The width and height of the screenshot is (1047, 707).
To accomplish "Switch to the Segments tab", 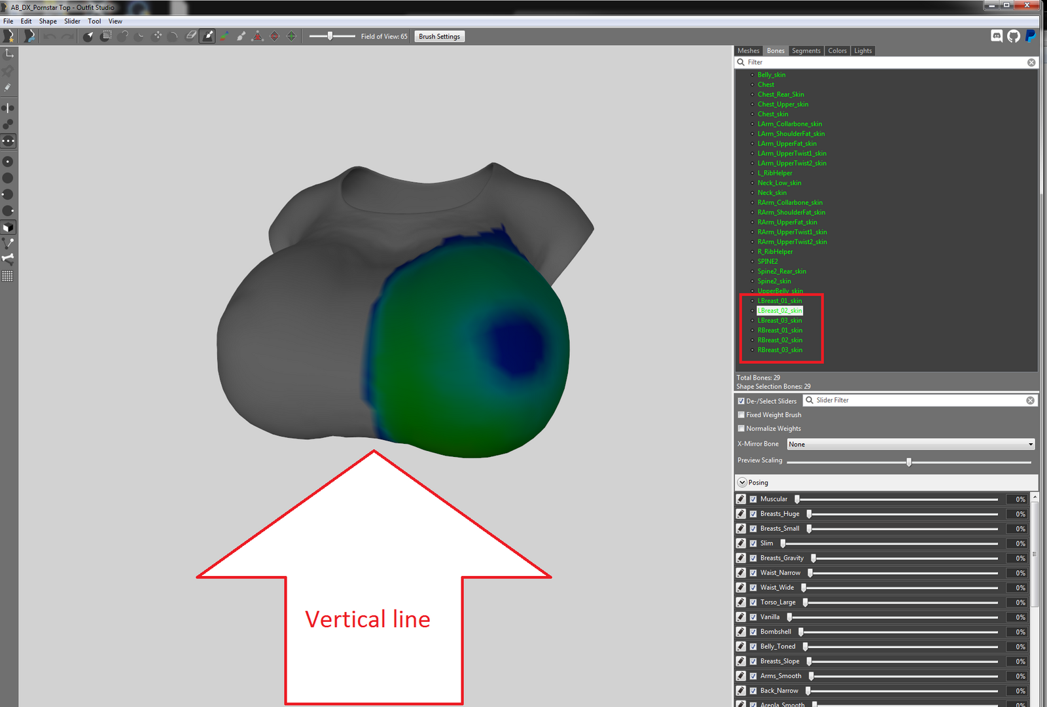I will coord(806,50).
